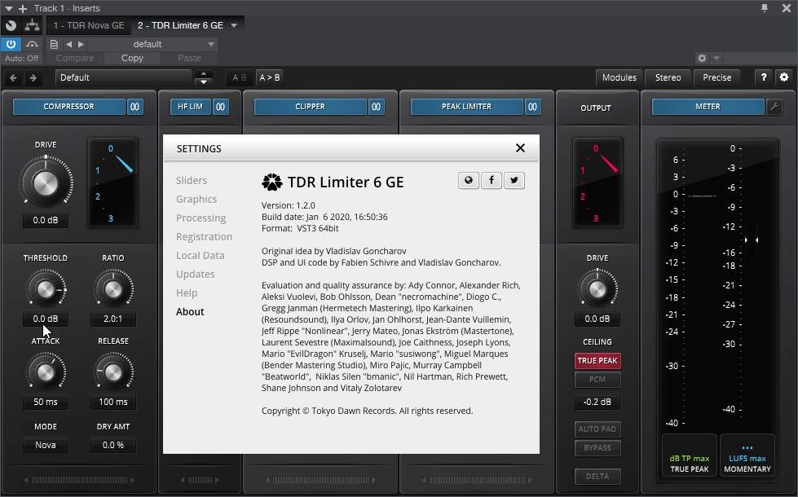798x497 pixels.
Task: Open the routing icon next to insert tabs
Action: click(x=32, y=25)
